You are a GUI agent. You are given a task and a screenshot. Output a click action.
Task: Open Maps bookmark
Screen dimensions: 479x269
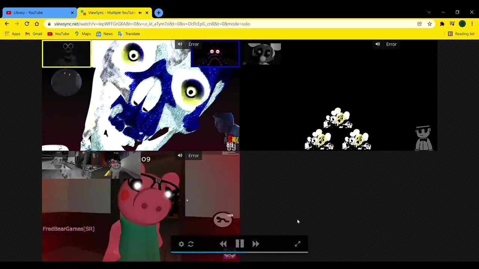click(x=83, y=34)
